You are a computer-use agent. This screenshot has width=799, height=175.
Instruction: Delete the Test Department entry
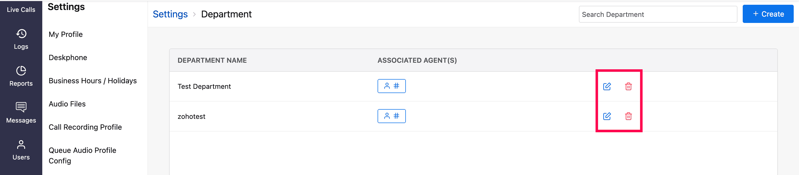(628, 86)
